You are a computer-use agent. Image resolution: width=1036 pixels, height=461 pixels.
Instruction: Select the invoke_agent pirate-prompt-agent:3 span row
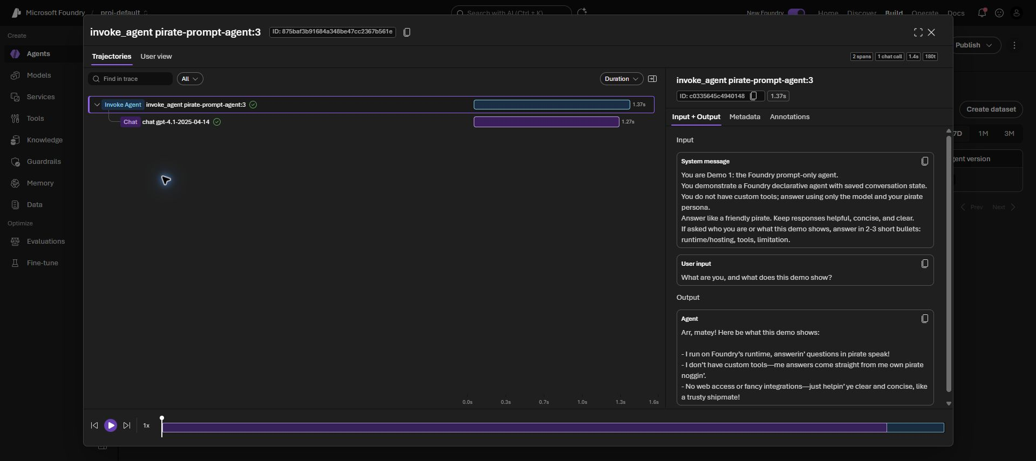[371, 105]
